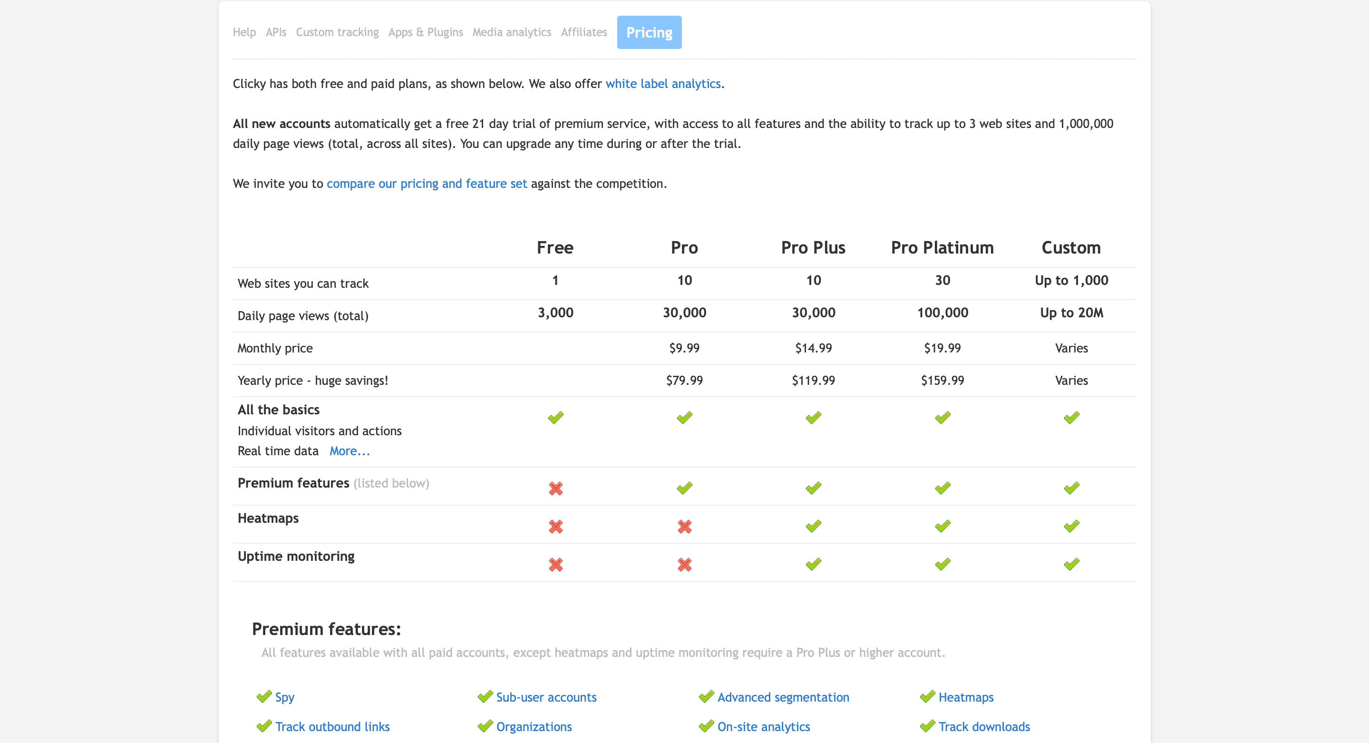
Task: Click the checkmark beside Organizations
Action: pyautogui.click(x=485, y=726)
